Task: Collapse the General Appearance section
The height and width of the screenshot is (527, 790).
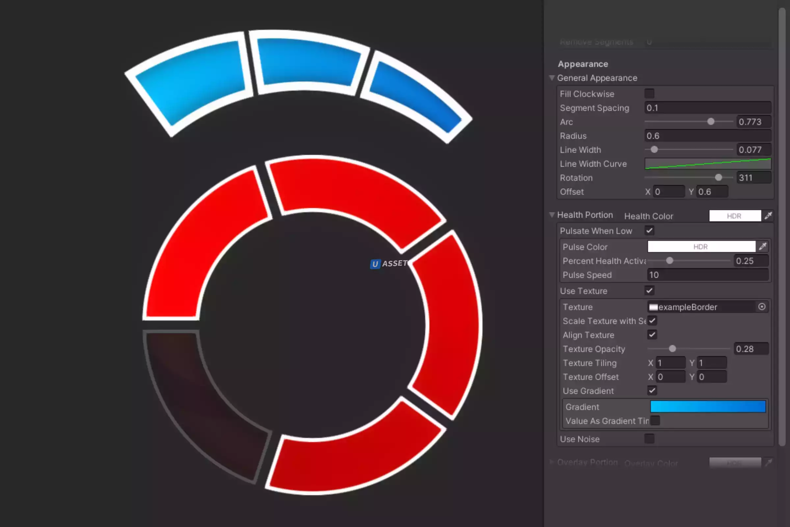Action: pos(552,78)
